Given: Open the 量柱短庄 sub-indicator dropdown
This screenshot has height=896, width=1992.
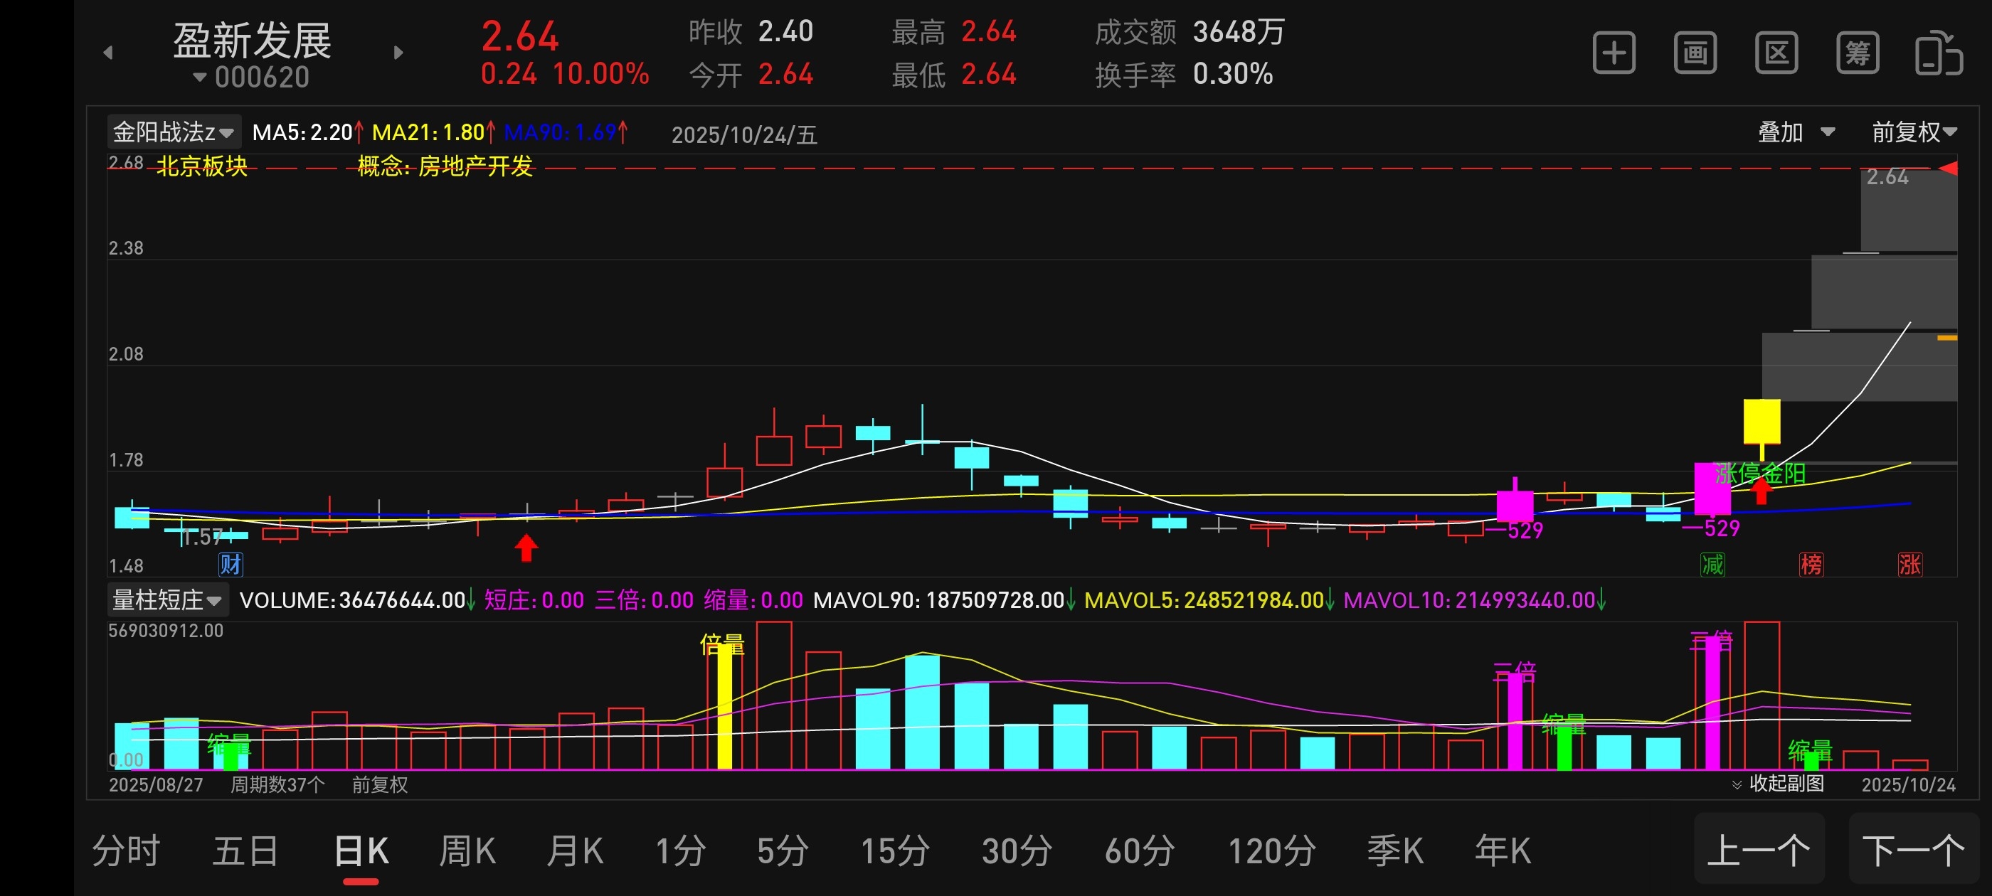Looking at the screenshot, I should pos(167,600).
